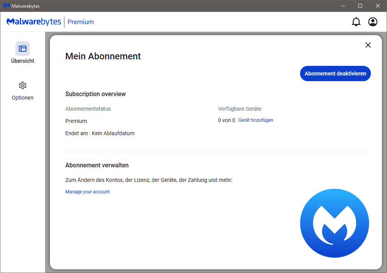Open the notifications bell icon

click(356, 22)
